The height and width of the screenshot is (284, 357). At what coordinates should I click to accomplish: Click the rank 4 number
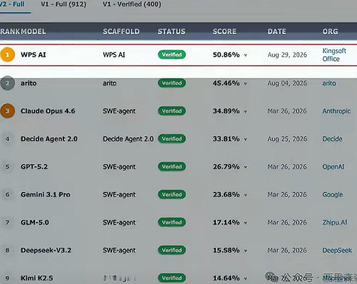[7, 139]
